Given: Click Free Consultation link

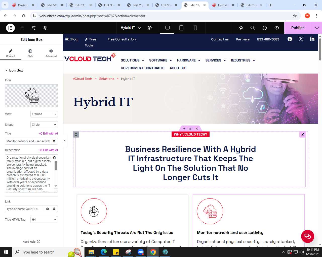Looking at the screenshot, I should [122, 39].
